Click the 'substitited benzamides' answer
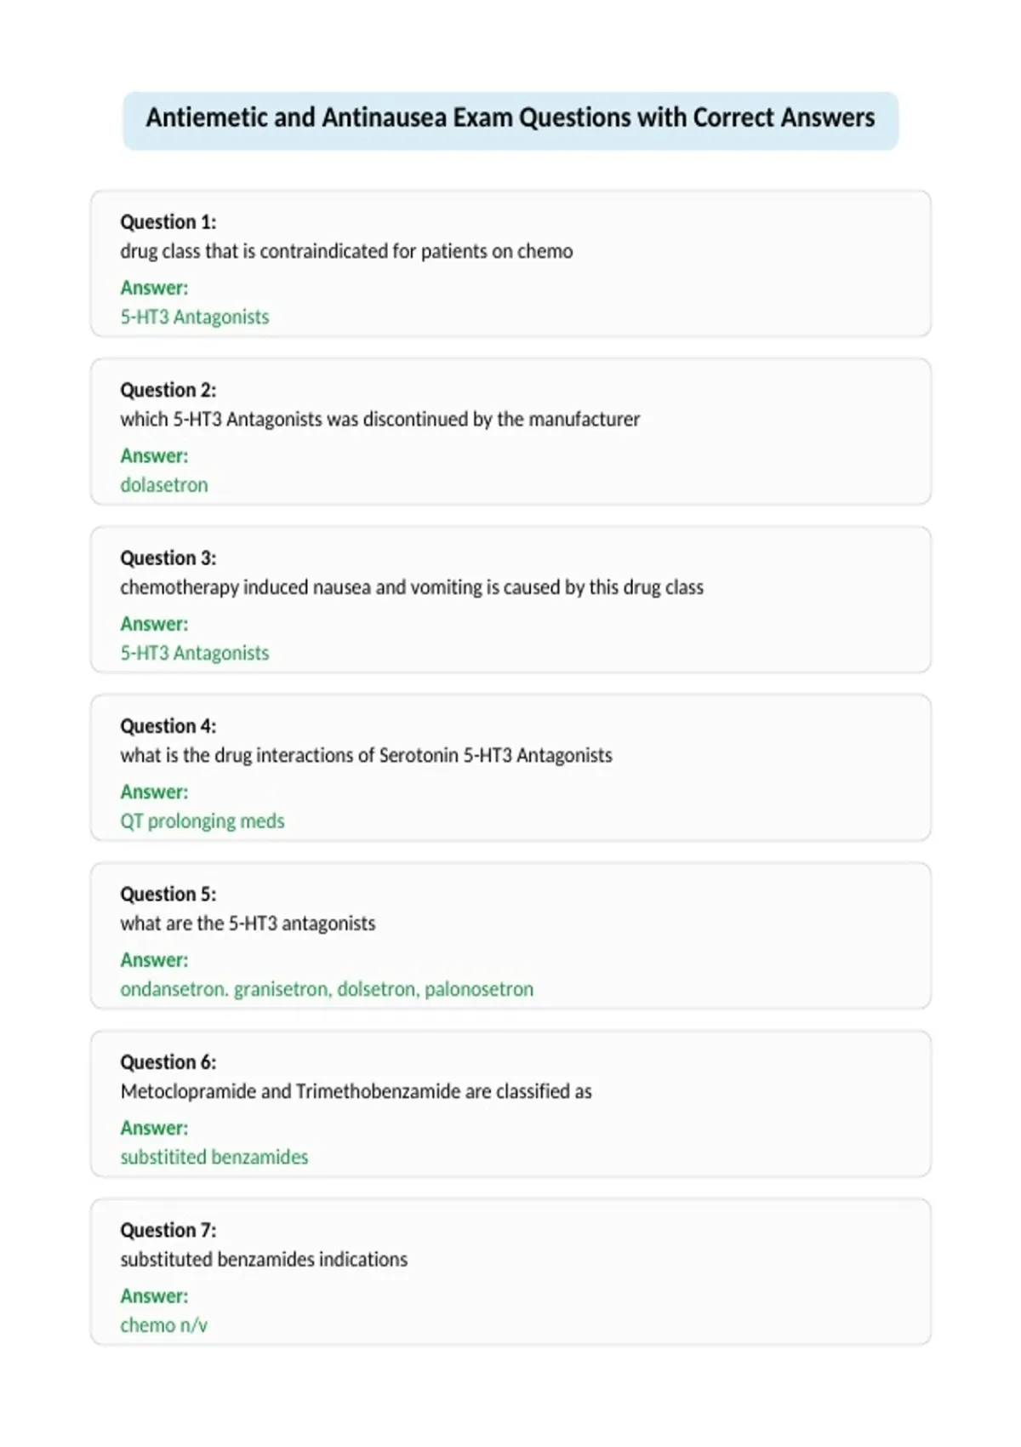 point(214,1157)
